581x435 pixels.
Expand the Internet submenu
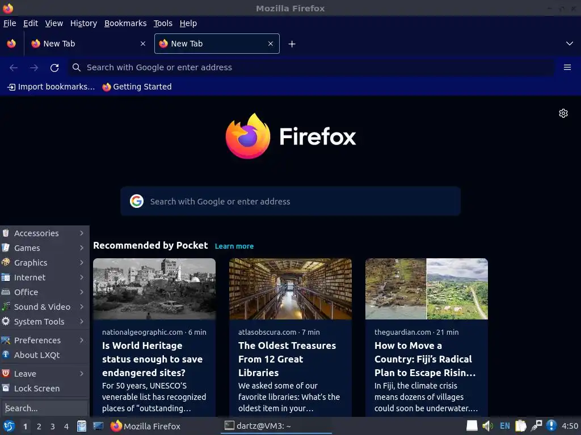[x=44, y=278]
